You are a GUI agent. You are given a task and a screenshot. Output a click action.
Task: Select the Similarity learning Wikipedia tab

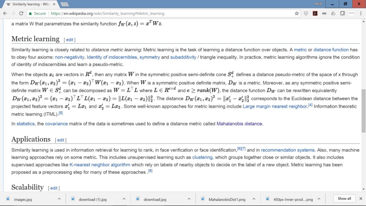click(x=31, y=4)
